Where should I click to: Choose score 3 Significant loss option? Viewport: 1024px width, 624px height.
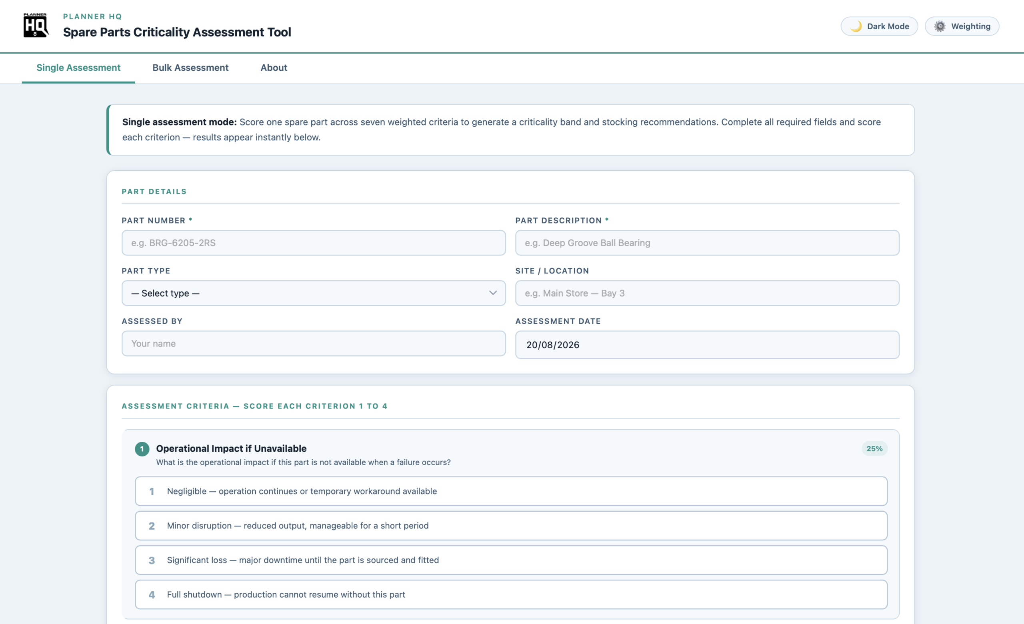click(511, 560)
